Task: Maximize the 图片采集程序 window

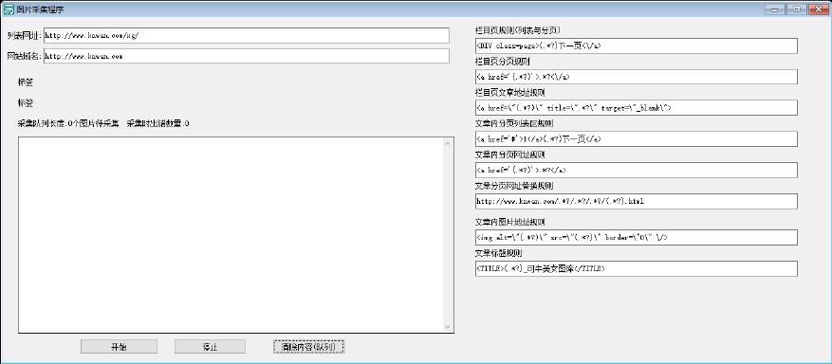Action: (797, 9)
